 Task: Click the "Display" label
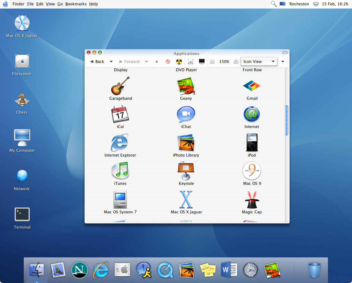click(121, 70)
